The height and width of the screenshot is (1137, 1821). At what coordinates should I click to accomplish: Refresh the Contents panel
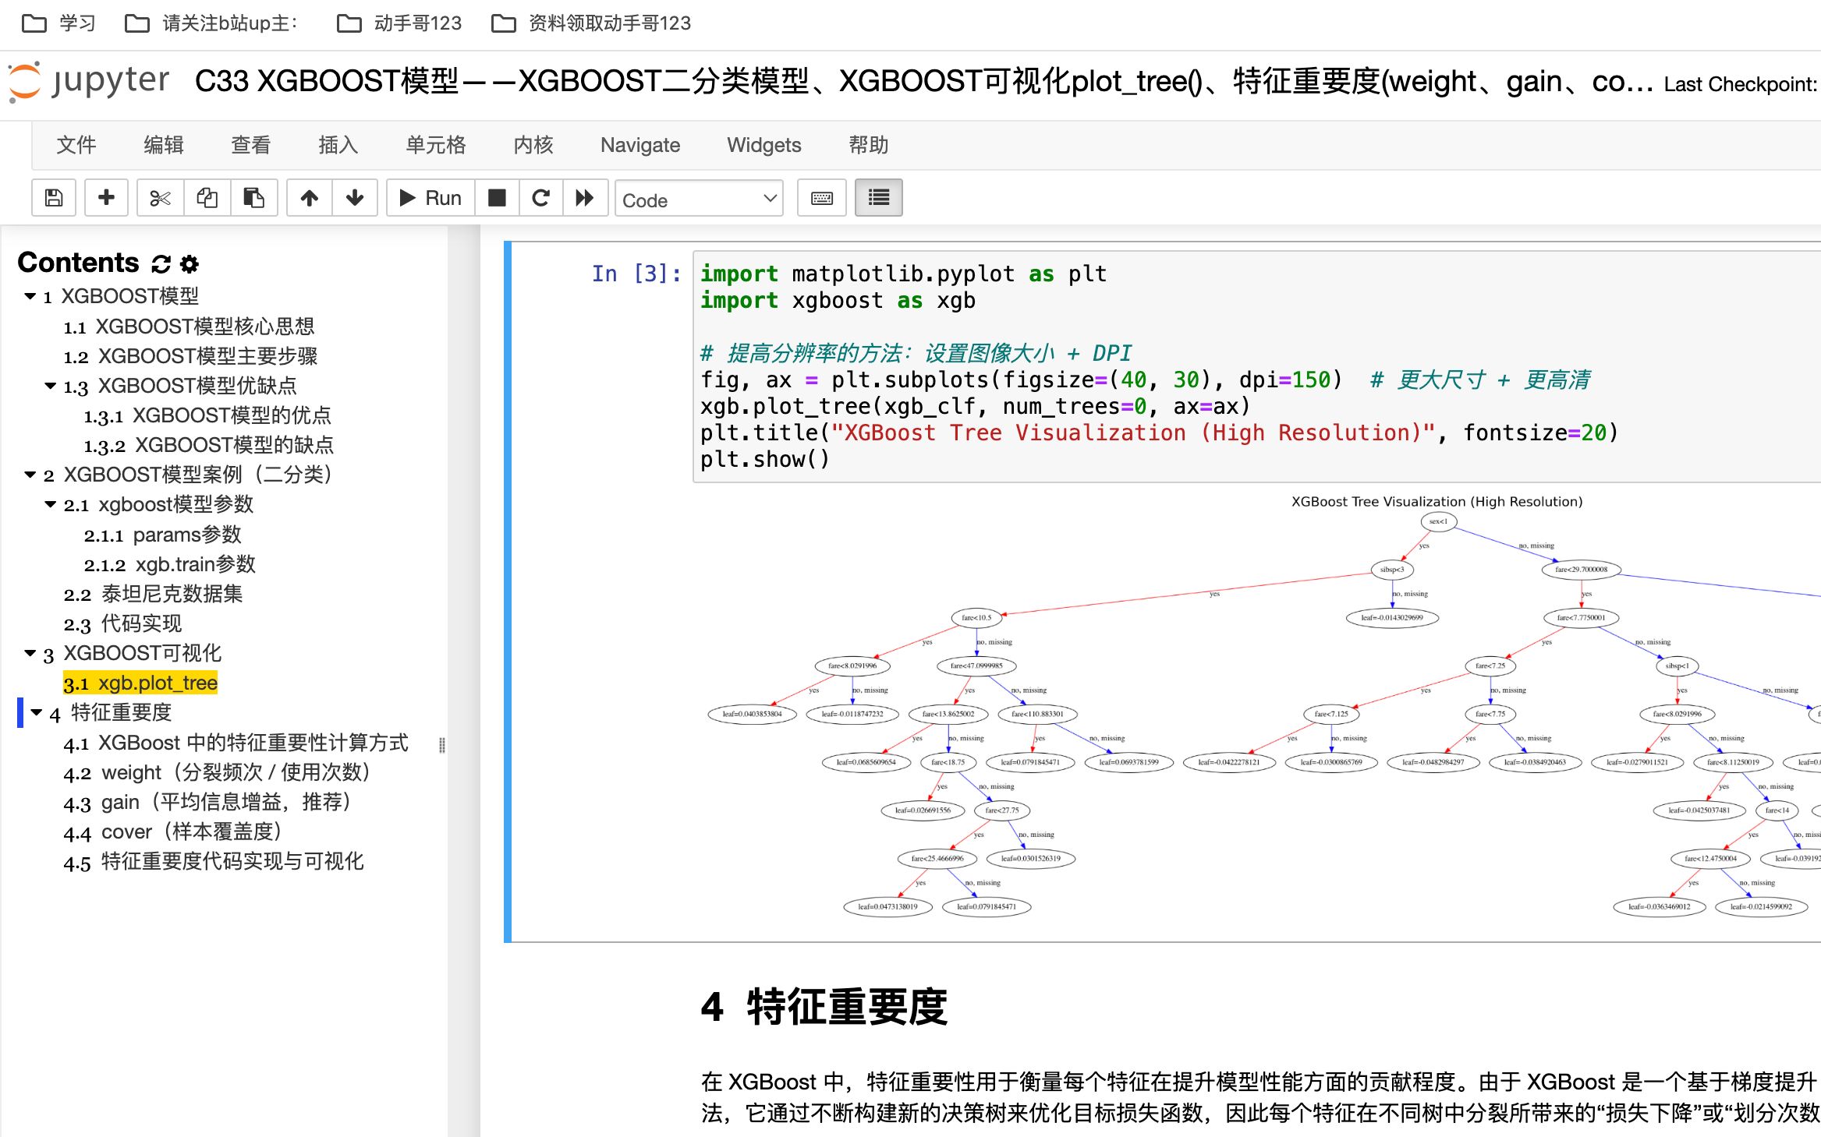(161, 264)
